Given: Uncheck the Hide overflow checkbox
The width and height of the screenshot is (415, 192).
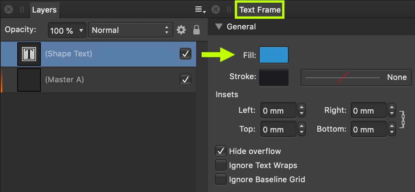Looking at the screenshot, I should (221, 151).
